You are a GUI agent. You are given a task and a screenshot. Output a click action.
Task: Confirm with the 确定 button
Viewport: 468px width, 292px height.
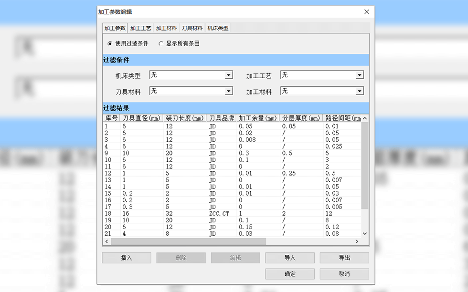coord(290,274)
